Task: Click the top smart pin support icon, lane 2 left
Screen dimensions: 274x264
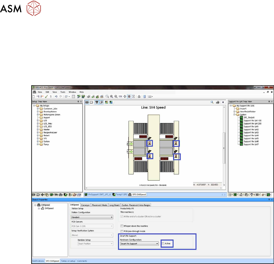Action: pos(150,143)
